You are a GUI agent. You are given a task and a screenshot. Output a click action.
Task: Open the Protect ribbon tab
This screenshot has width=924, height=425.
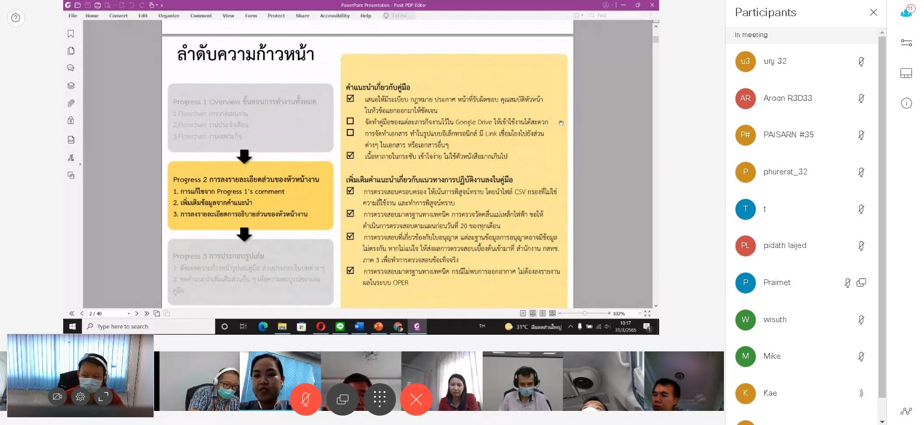276,16
